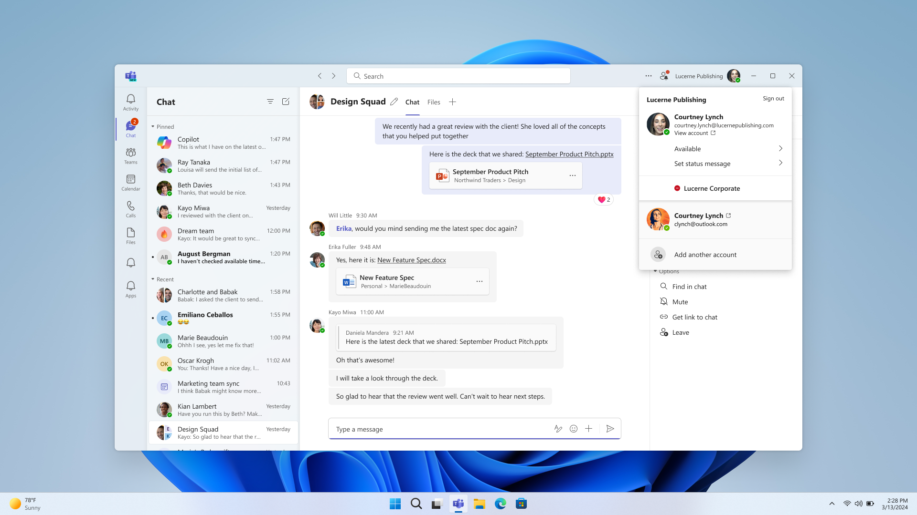The width and height of the screenshot is (917, 515).
Task: Open the Teams icon in sidebar
Action: pyautogui.click(x=130, y=155)
